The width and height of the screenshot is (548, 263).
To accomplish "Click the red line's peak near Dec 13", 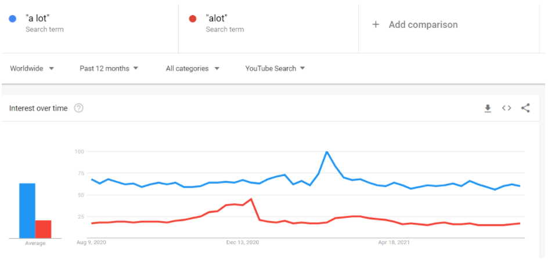I will point(251,199).
